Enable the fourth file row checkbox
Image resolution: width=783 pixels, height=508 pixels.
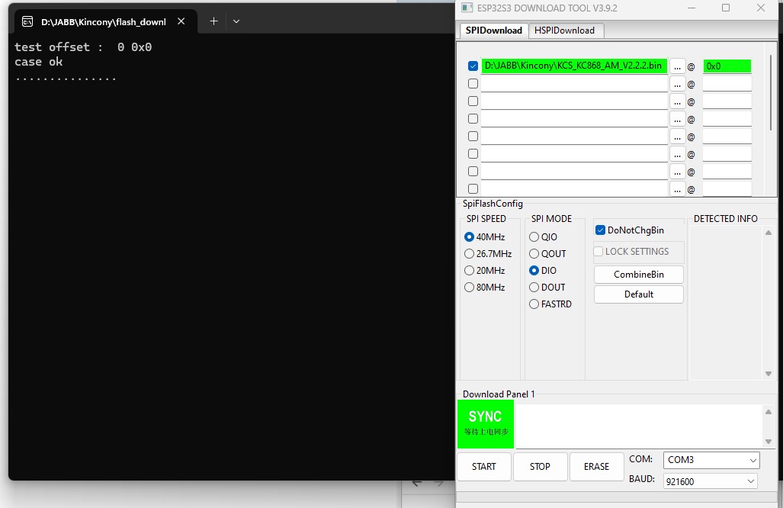pyautogui.click(x=473, y=118)
